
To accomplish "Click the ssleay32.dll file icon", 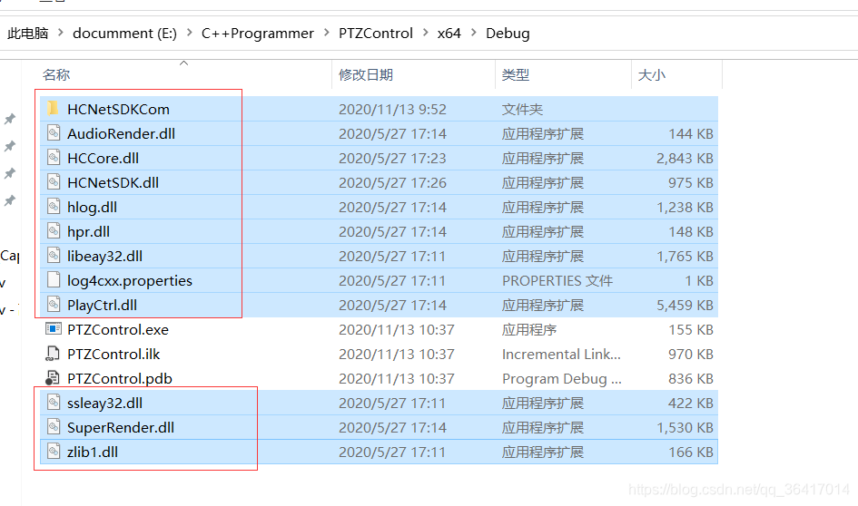I will tap(53, 403).
